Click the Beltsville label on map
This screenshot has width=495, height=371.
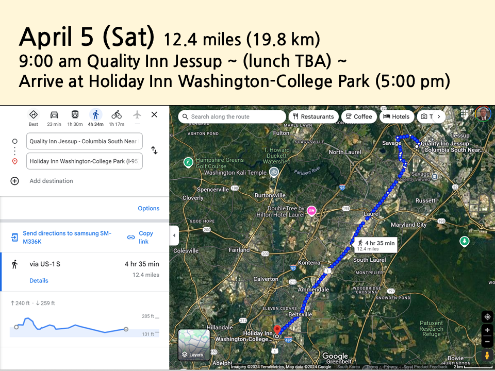tap(300, 314)
